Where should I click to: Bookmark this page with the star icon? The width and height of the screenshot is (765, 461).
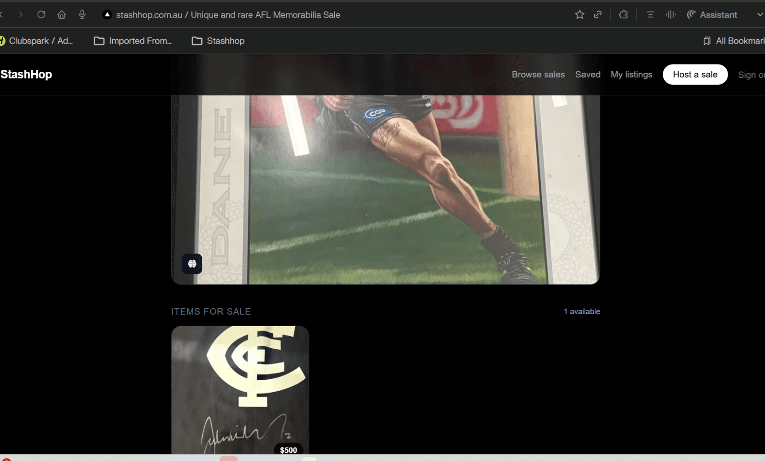579,15
